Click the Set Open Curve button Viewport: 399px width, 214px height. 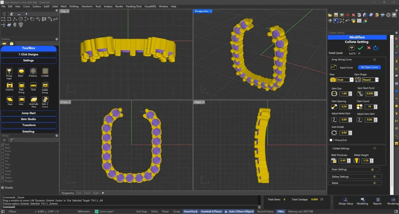point(369,67)
